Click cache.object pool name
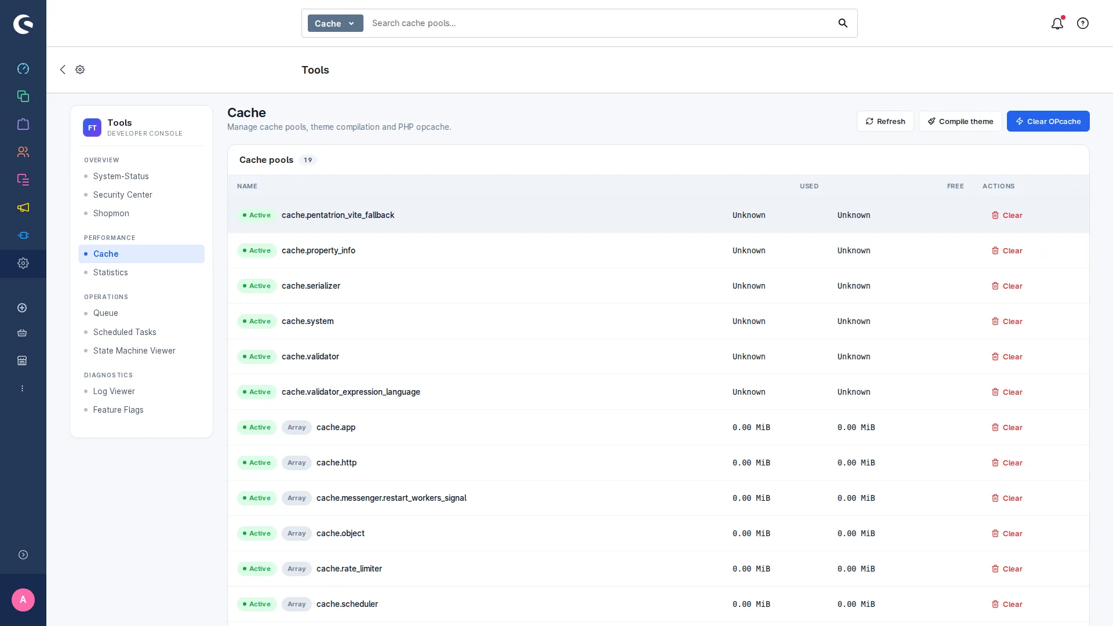The image size is (1113, 626). point(340,533)
